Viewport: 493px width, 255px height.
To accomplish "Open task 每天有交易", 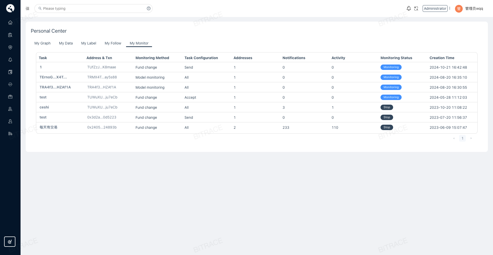I will [49, 128].
